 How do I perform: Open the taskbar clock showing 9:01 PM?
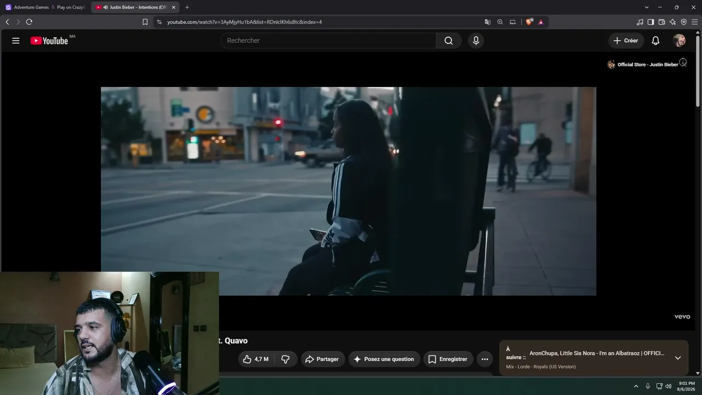tap(687, 386)
